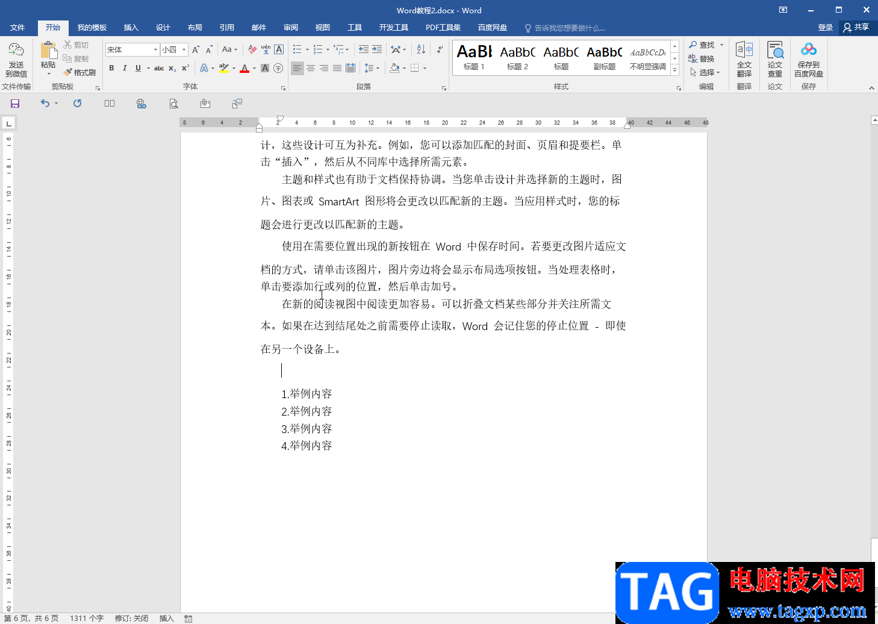Open the File (文件) tab

click(17, 28)
